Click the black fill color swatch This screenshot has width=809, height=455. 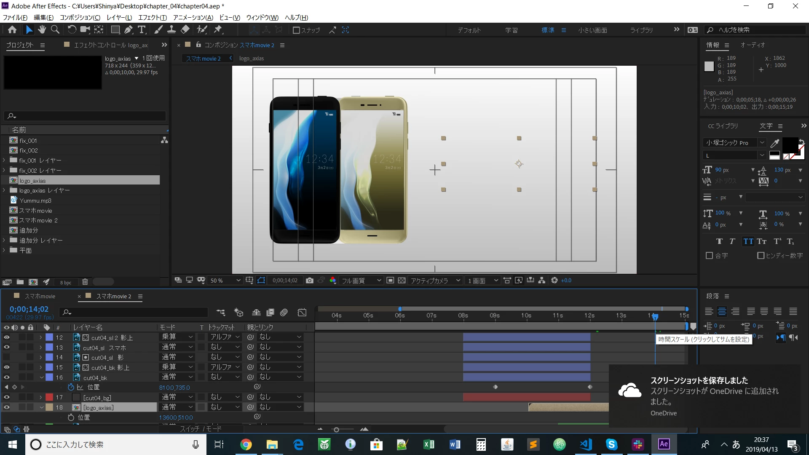pos(790,145)
